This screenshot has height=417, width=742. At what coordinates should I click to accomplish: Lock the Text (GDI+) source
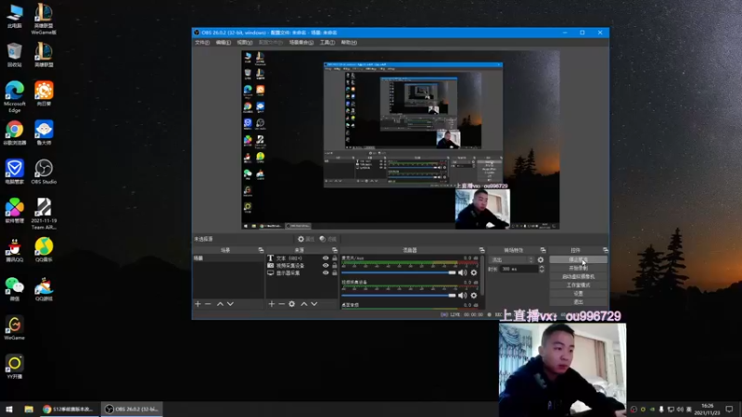pos(335,259)
